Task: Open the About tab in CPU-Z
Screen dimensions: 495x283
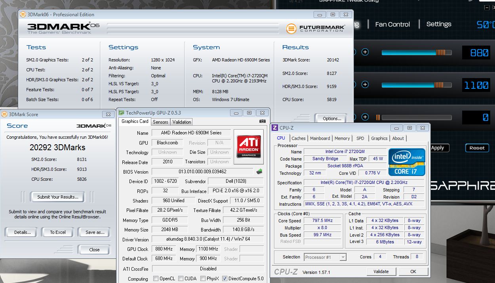Action: click(398, 138)
